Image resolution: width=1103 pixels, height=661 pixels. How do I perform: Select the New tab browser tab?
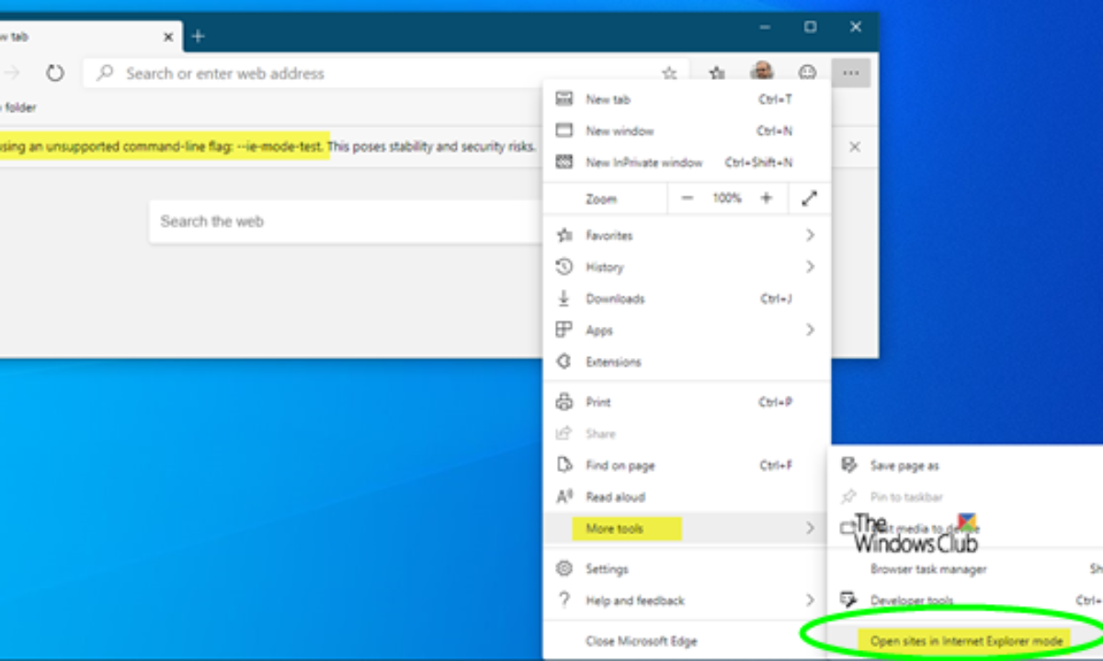click(90, 37)
